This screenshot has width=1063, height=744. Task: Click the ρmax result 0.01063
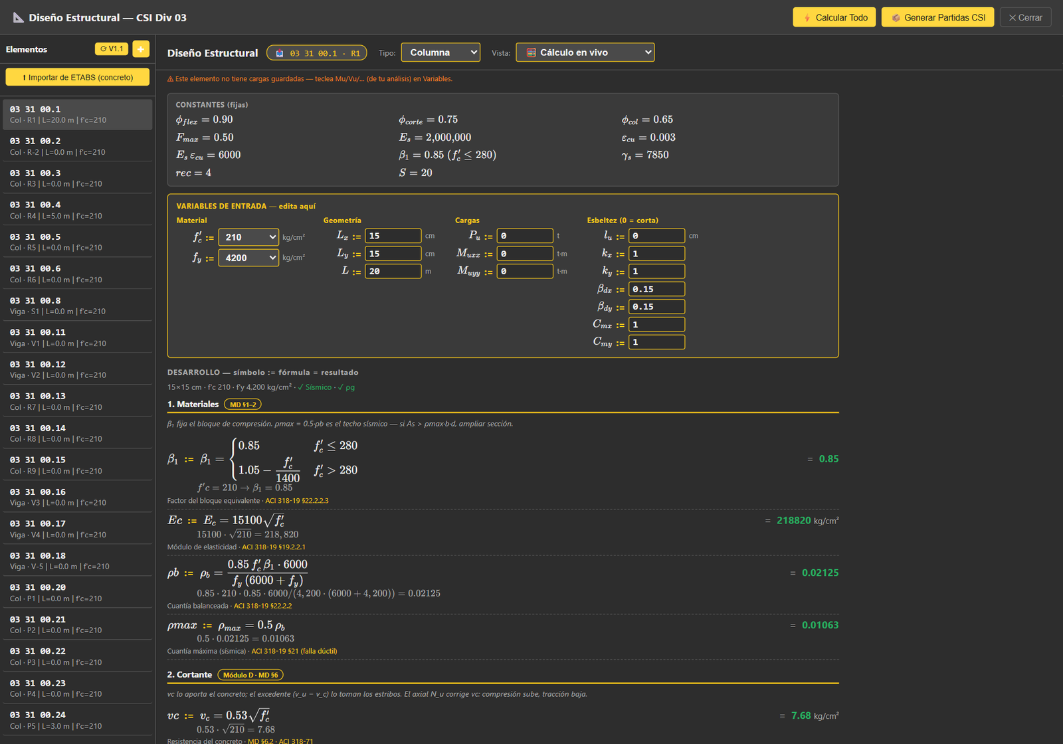coord(820,625)
